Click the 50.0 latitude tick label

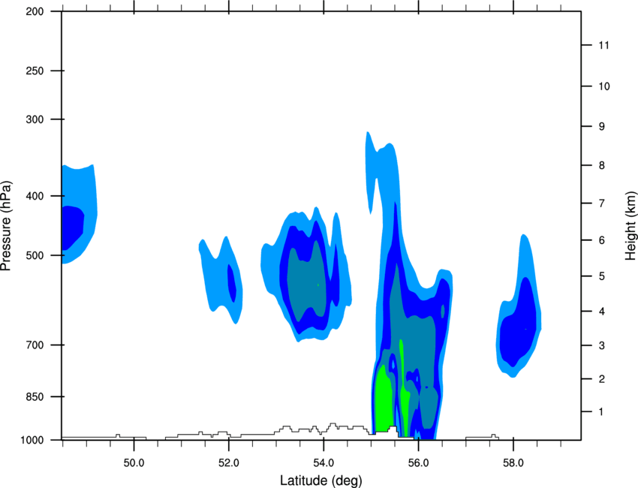tap(134, 463)
